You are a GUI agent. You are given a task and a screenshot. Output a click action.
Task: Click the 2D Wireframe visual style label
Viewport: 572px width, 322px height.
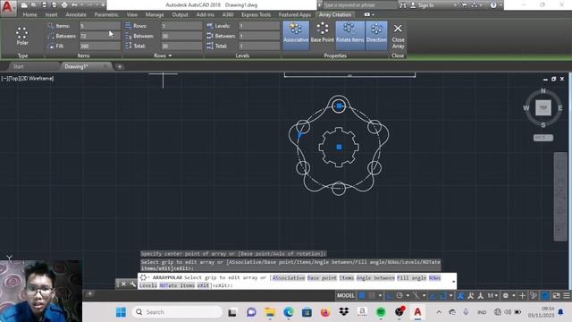click(x=38, y=79)
